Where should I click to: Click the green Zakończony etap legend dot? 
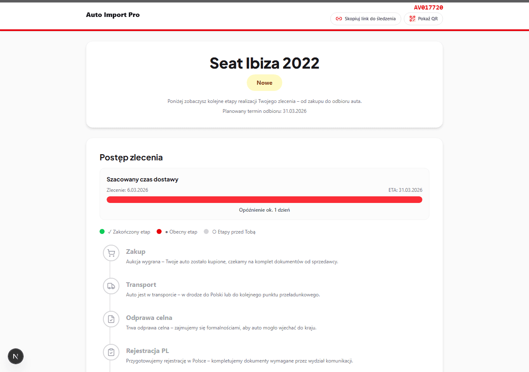[x=102, y=231]
